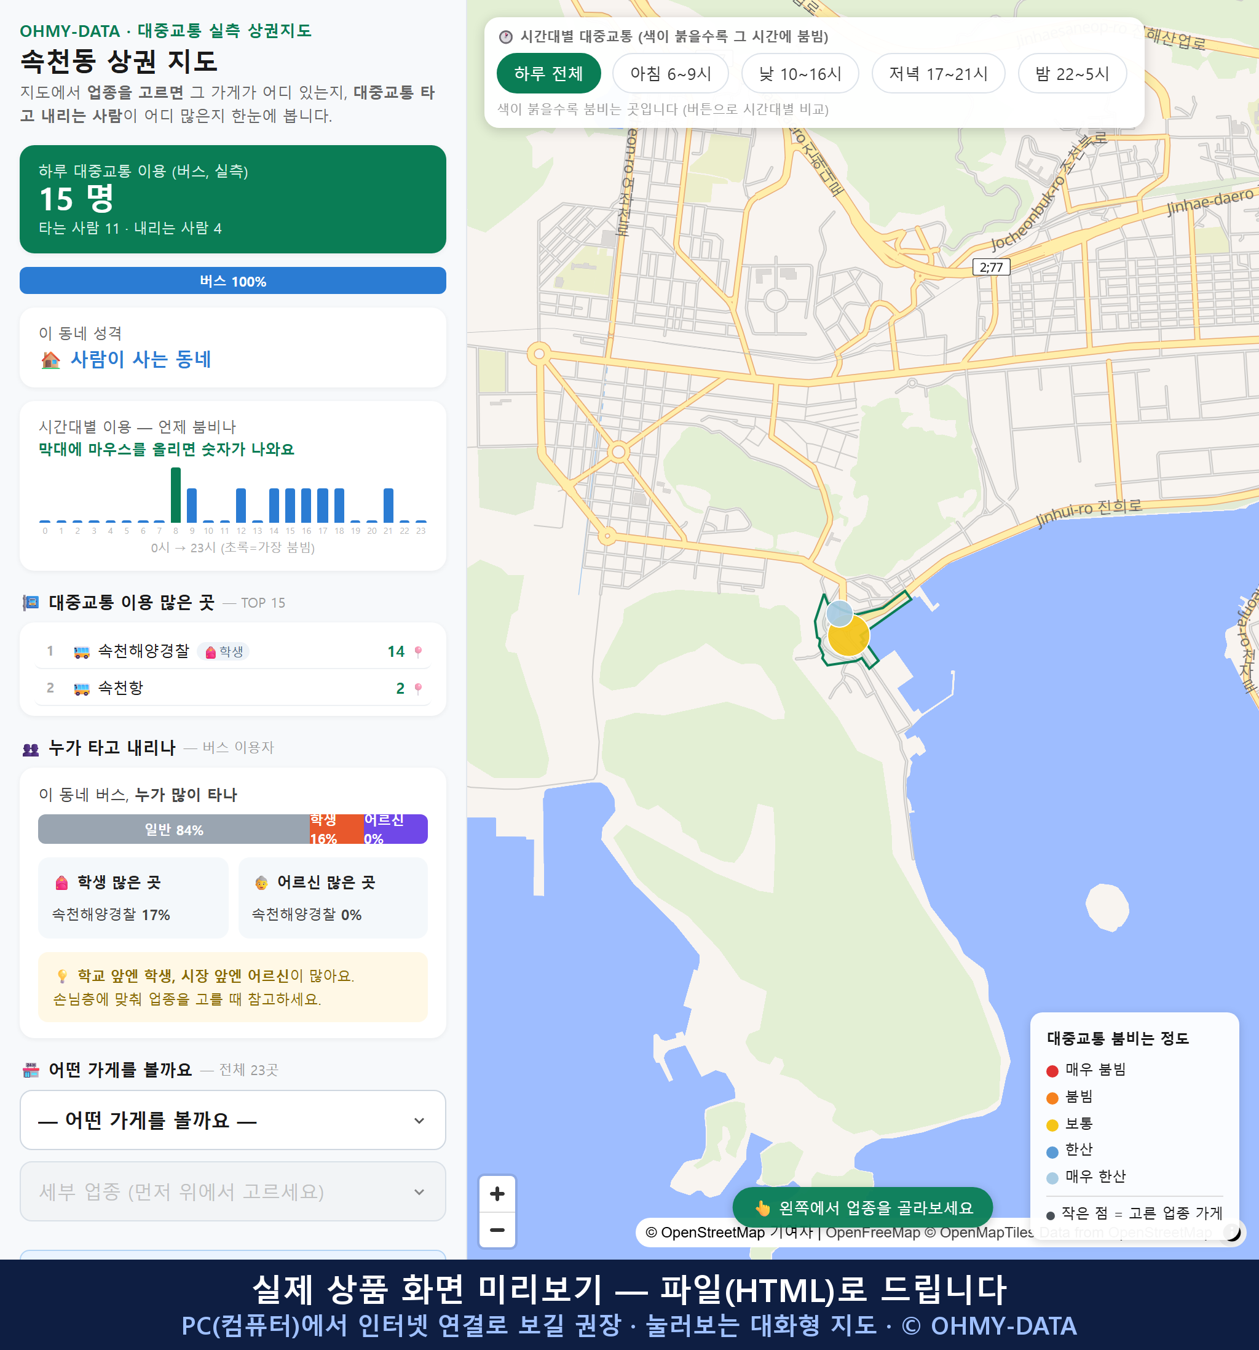1259x1350 pixels.
Task: Click the 학생 tag on 속천해양경찰
Action: pyautogui.click(x=224, y=652)
